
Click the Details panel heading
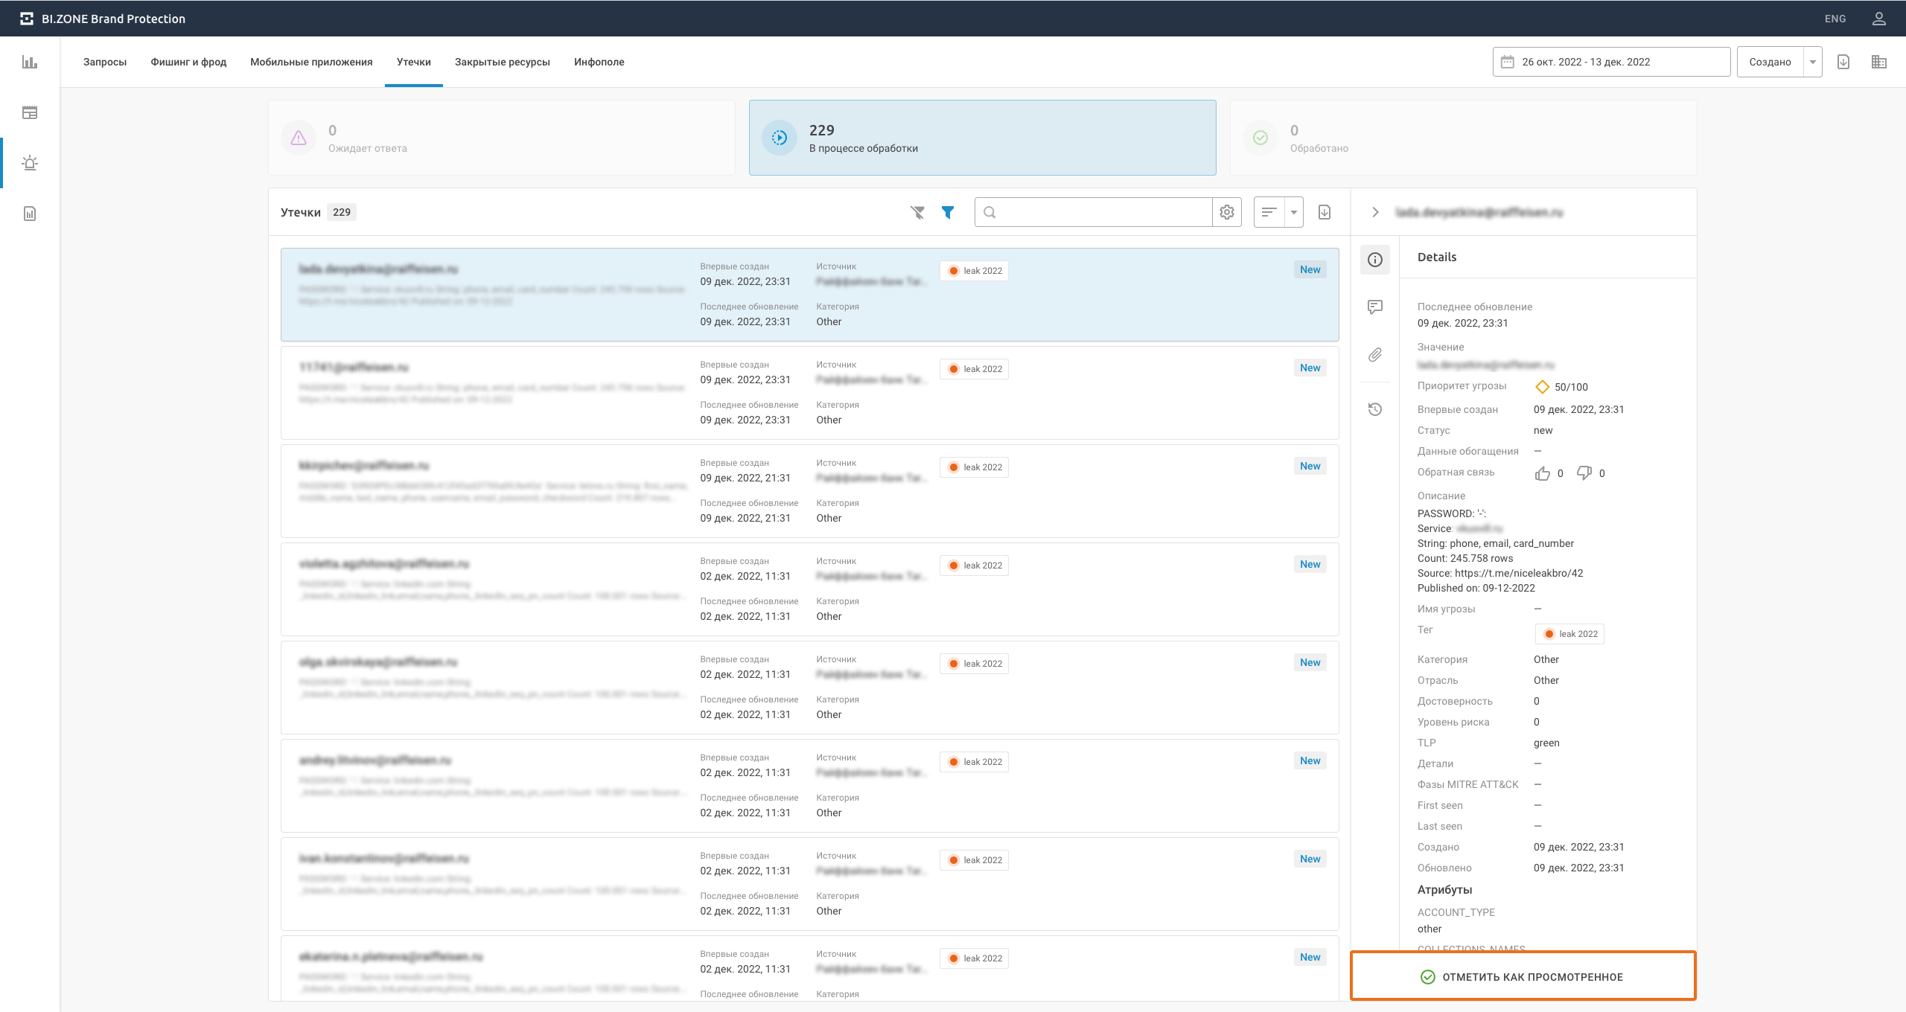click(x=1437, y=257)
